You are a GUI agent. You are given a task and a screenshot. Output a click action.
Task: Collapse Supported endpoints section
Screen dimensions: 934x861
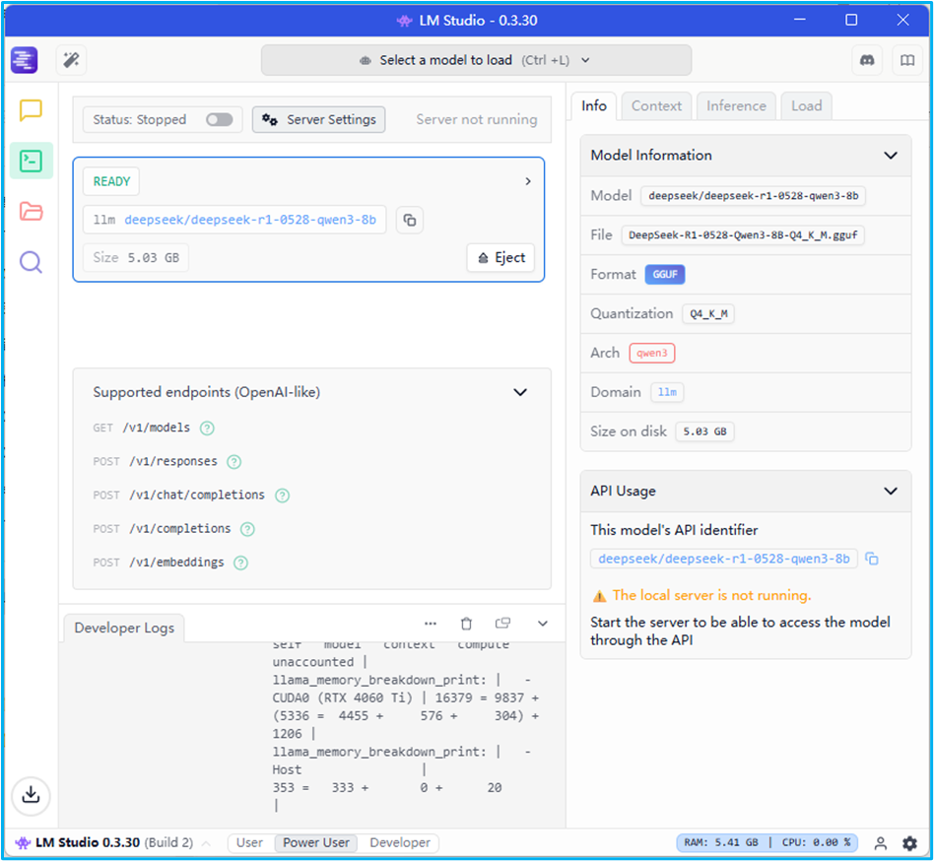520,392
